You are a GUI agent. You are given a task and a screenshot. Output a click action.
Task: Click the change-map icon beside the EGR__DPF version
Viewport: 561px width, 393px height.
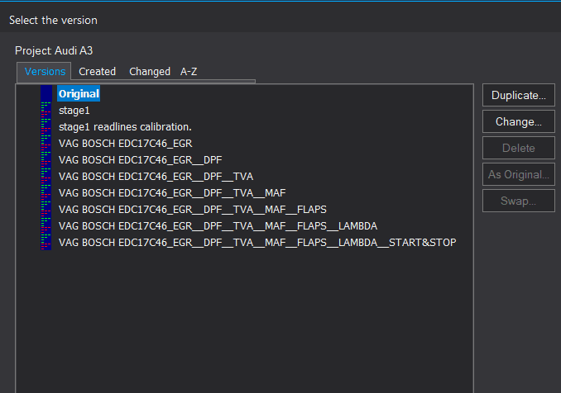pos(46,159)
